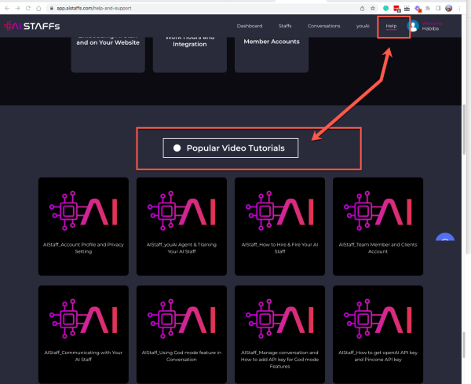The height and width of the screenshot is (384, 471).
Task: Play openAI and Pincone API key video
Action: click(x=378, y=335)
